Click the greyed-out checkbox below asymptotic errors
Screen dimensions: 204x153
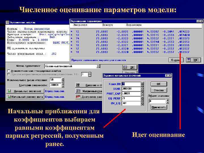pyautogui.click(x=9, y=74)
